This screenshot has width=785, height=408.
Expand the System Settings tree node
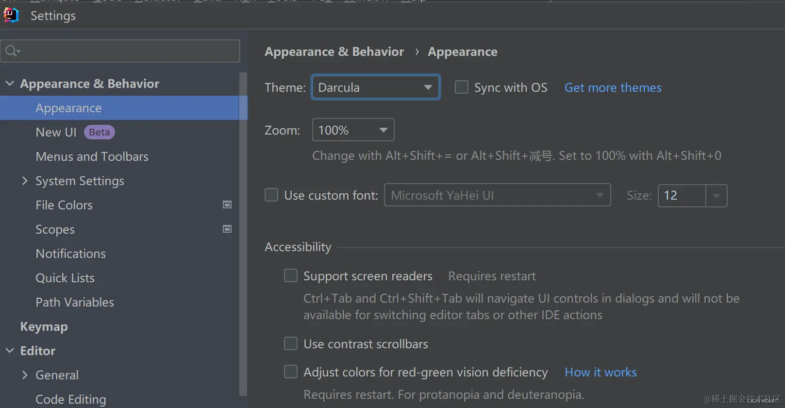coord(25,181)
